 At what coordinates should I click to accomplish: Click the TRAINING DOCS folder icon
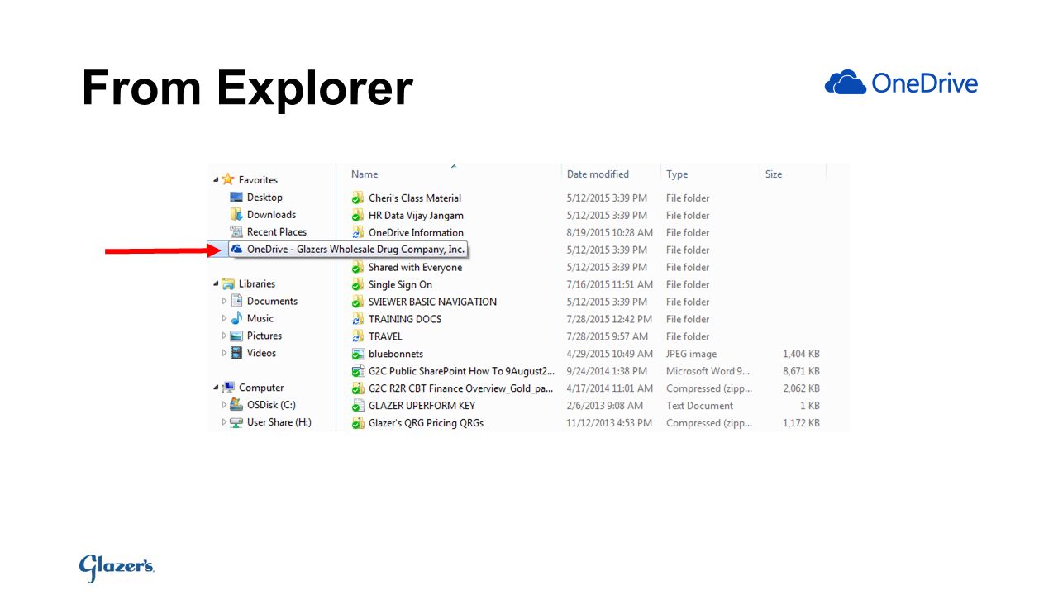[358, 319]
